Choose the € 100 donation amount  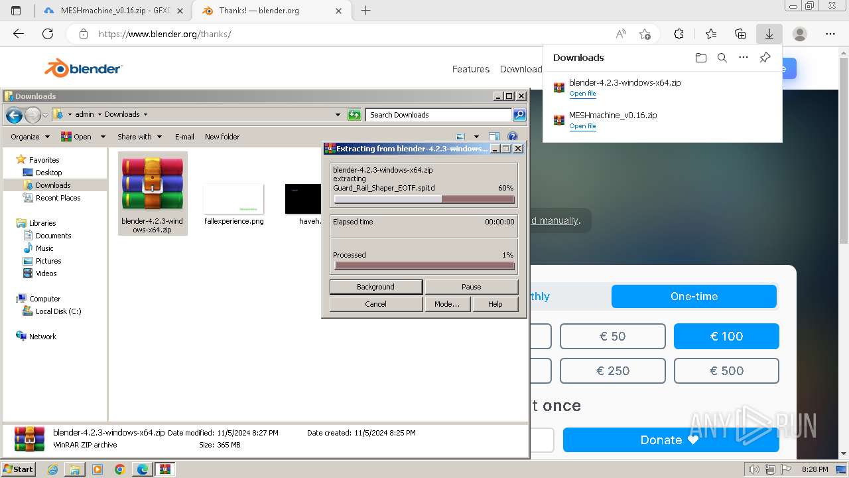coord(726,337)
